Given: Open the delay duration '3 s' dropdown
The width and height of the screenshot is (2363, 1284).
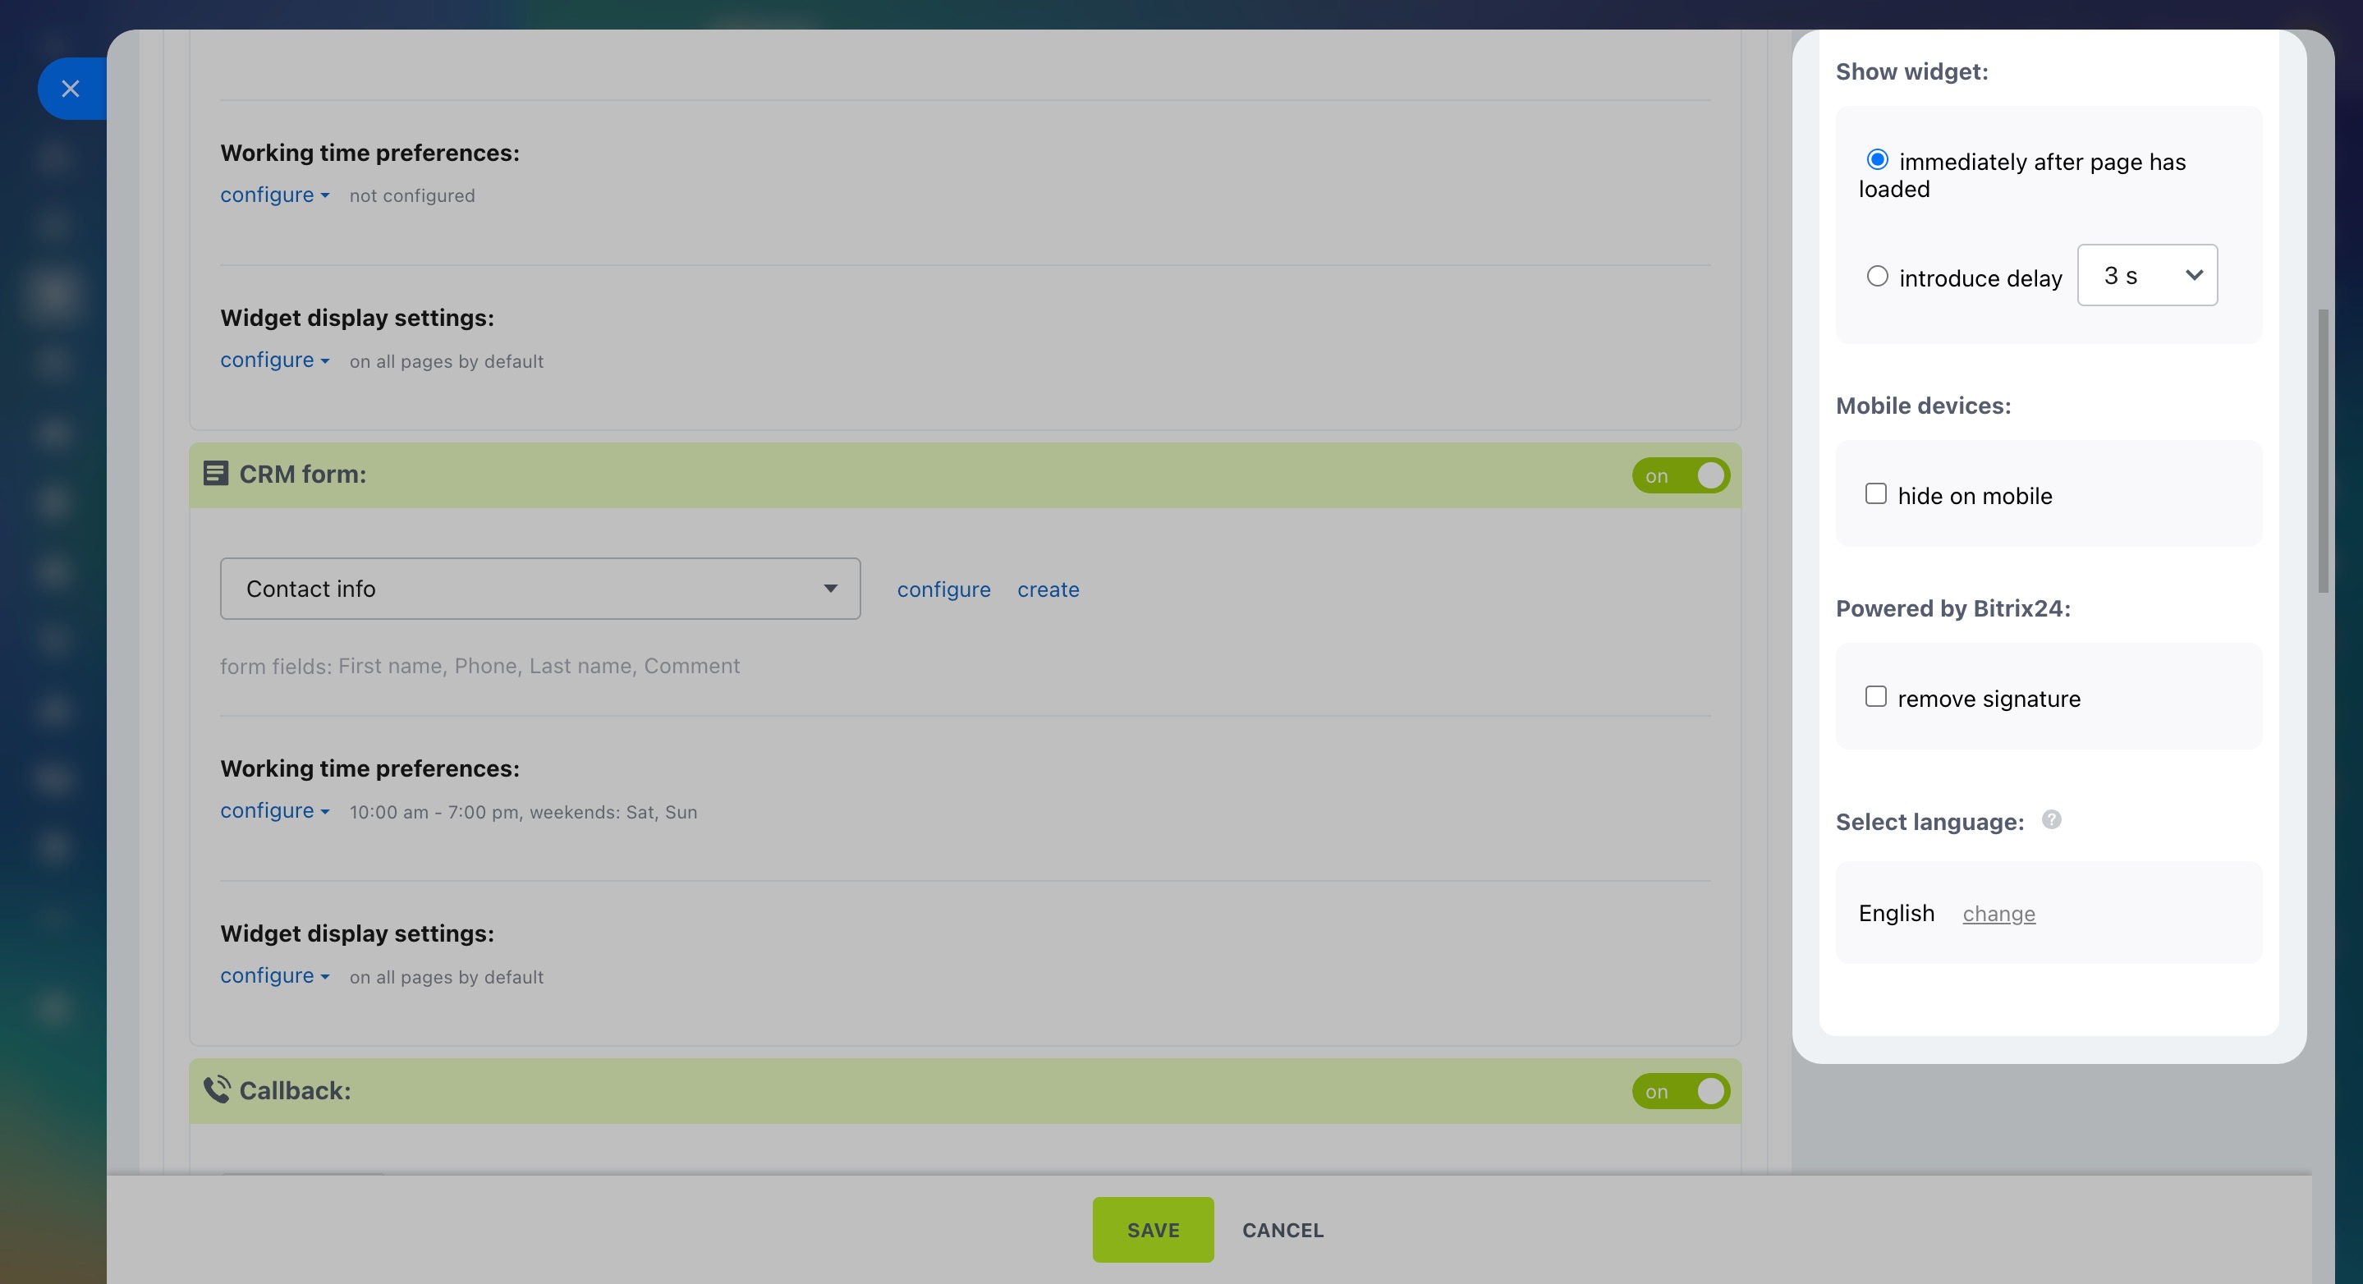Looking at the screenshot, I should (2146, 275).
